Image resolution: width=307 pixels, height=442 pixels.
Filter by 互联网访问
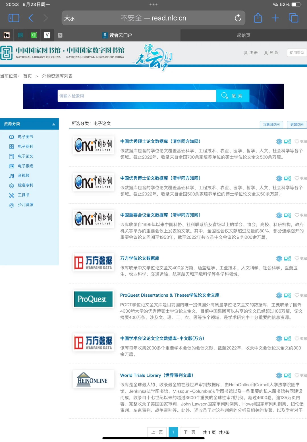pos(271,125)
